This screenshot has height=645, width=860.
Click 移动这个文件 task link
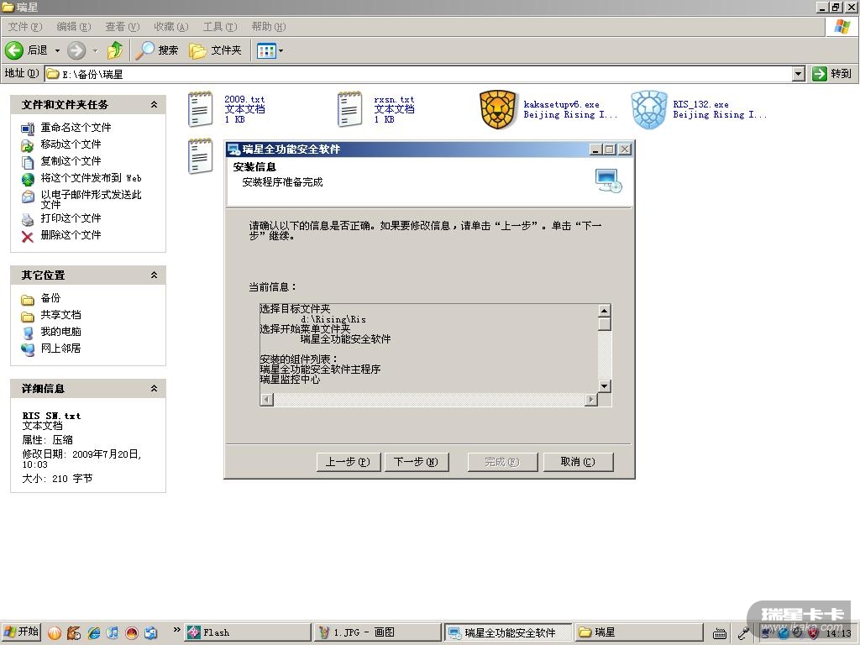[71, 144]
